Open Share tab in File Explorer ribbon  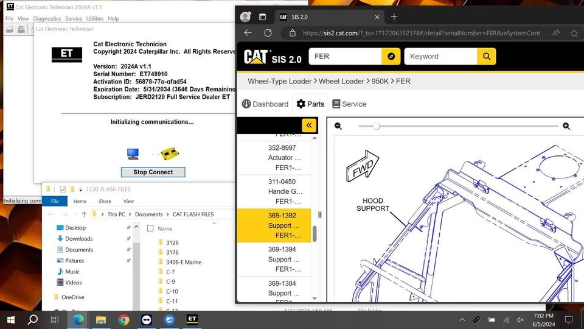pyautogui.click(x=105, y=201)
